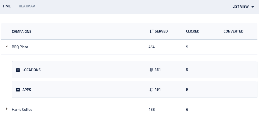The height and width of the screenshot is (115, 259).
Task: Click the SERVED column header text
Action: point(161,31)
